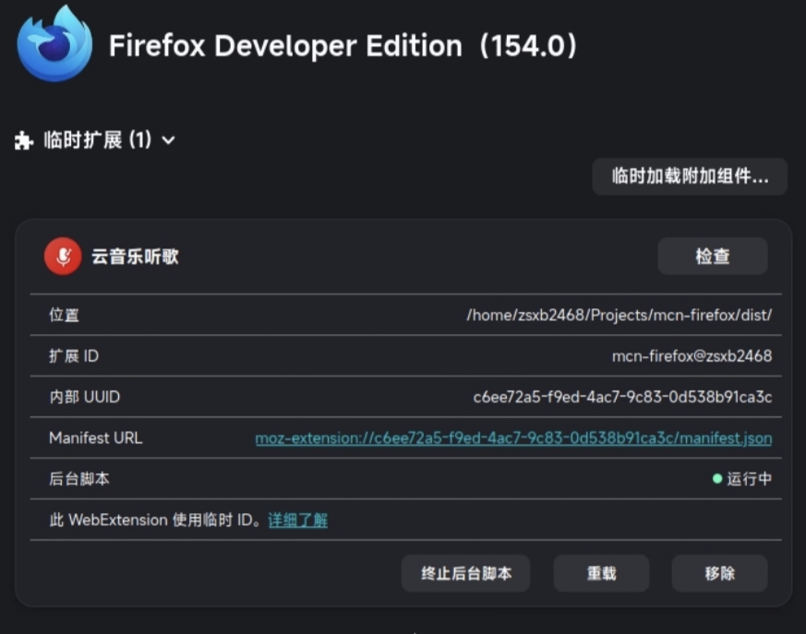Click the 运行中 background script status
This screenshot has height=634, width=806.
tap(749, 479)
